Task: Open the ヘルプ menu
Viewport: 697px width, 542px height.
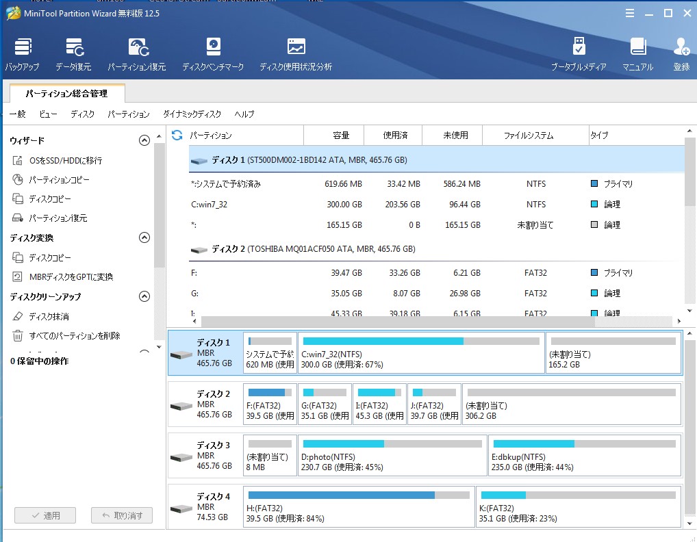Action: (x=244, y=114)
